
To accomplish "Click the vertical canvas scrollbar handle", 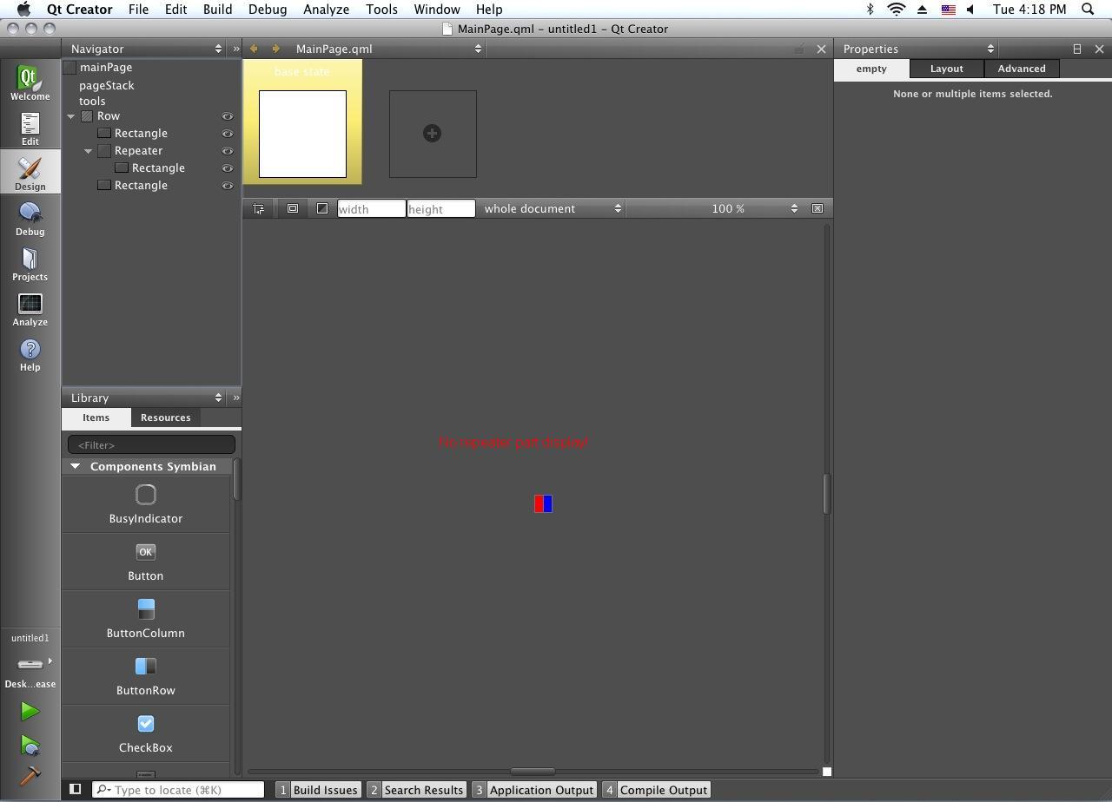I will tap(826, 493).
